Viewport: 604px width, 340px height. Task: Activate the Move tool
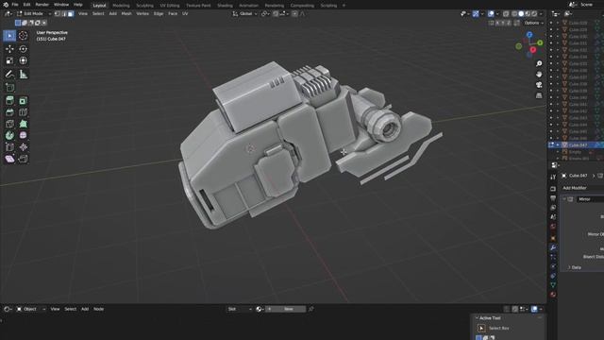(9, 49)
